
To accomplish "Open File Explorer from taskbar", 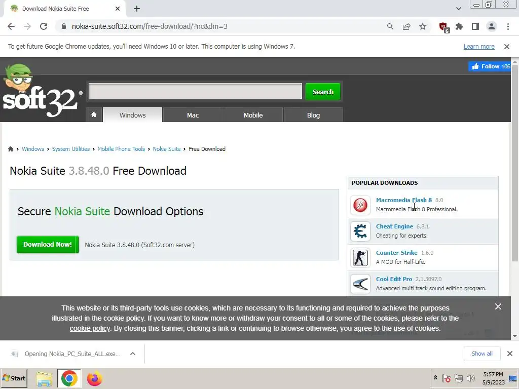I will point(44,378).
